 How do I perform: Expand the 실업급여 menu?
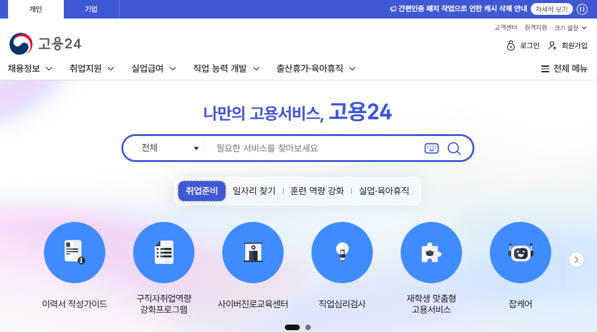pyautogui.click(x=154, y=69)
